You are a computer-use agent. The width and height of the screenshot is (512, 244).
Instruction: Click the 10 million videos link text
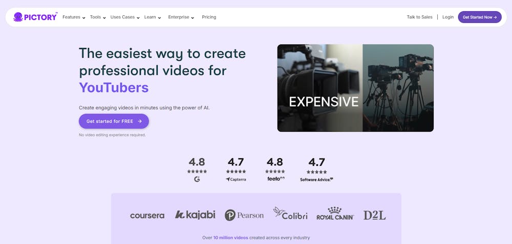click(x=230, y=237)
